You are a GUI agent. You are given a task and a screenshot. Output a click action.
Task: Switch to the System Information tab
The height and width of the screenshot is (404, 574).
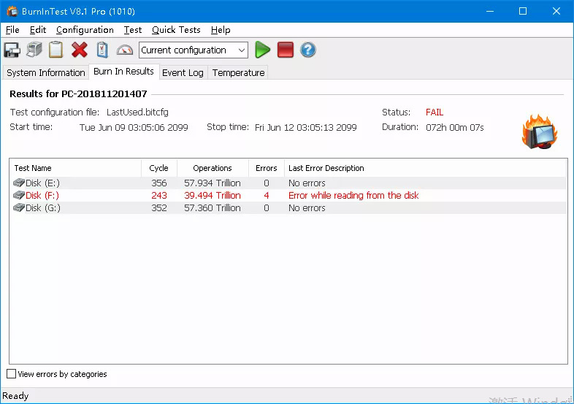pos(46,73)
